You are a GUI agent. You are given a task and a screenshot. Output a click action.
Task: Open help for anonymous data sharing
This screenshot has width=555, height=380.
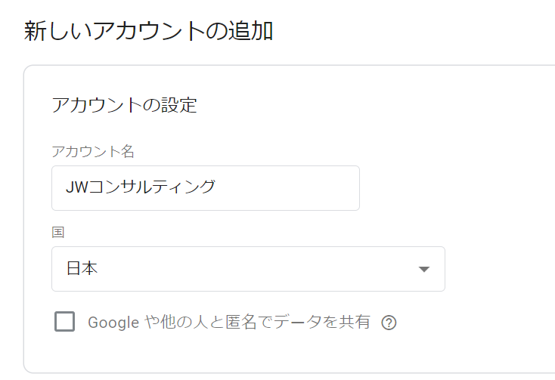pos(389,323)
